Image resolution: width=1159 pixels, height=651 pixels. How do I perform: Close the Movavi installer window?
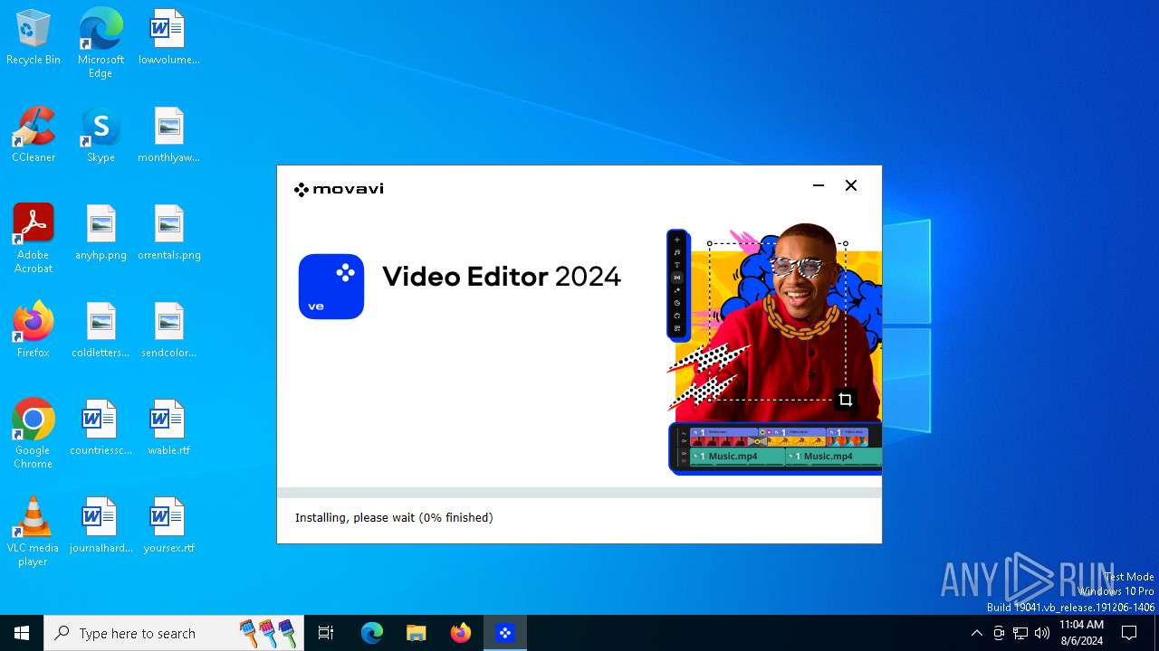click(x=851, y=185)
